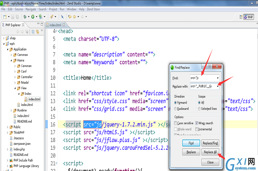Click the New file toolbar icon

coord(5,17)
